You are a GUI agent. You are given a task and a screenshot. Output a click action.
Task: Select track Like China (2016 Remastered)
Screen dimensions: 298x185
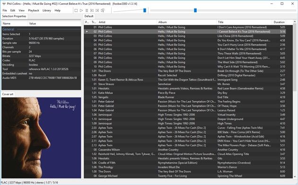185,36
